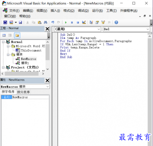Open Properties Window toolbar icon
Image resolution: width=153 pixels, height=146 pixels.
[97, 22]
